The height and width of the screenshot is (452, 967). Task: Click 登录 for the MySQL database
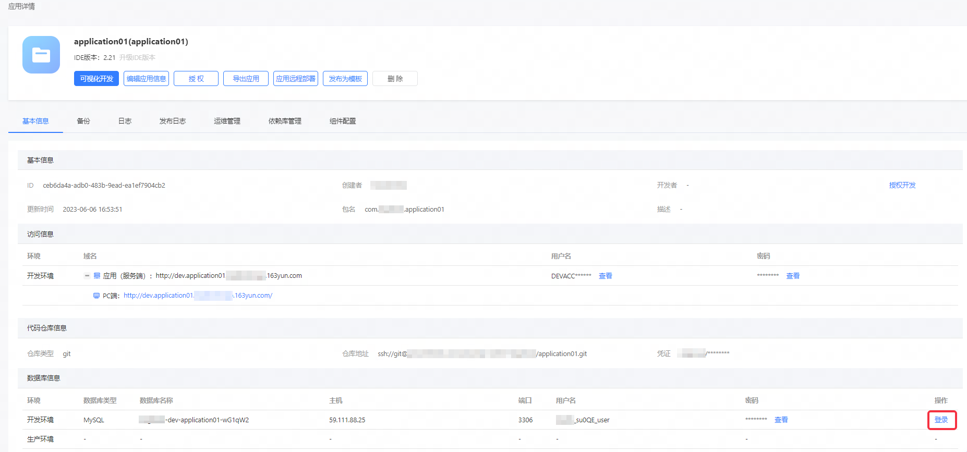941,420
